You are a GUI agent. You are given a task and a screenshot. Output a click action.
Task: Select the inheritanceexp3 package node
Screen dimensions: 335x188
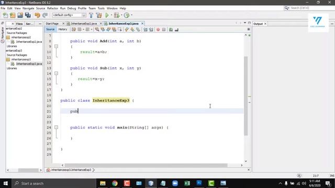click(x=21, y=60)
